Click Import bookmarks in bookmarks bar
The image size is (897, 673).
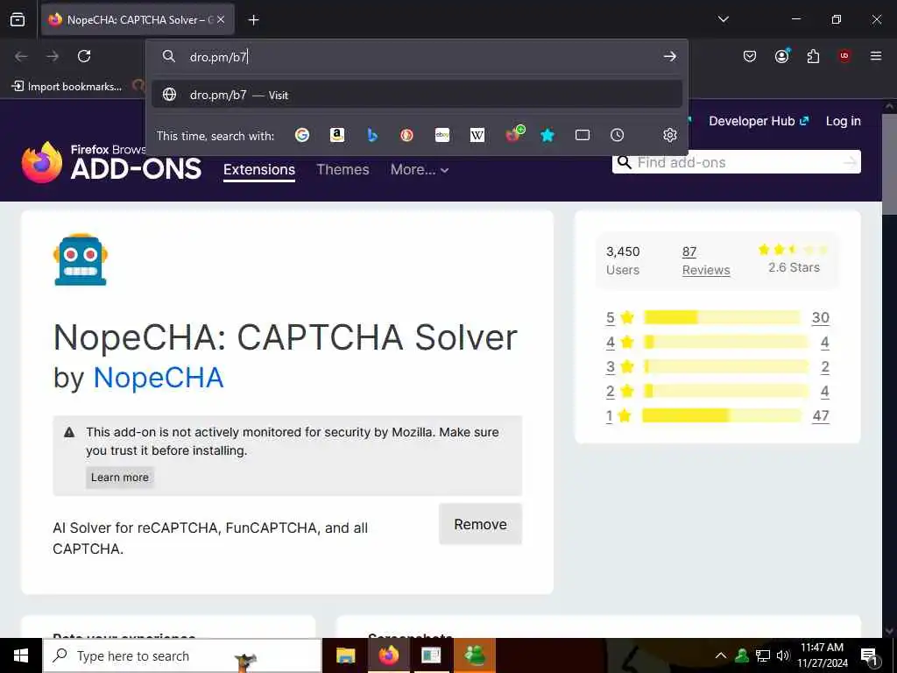coord(67,87)
